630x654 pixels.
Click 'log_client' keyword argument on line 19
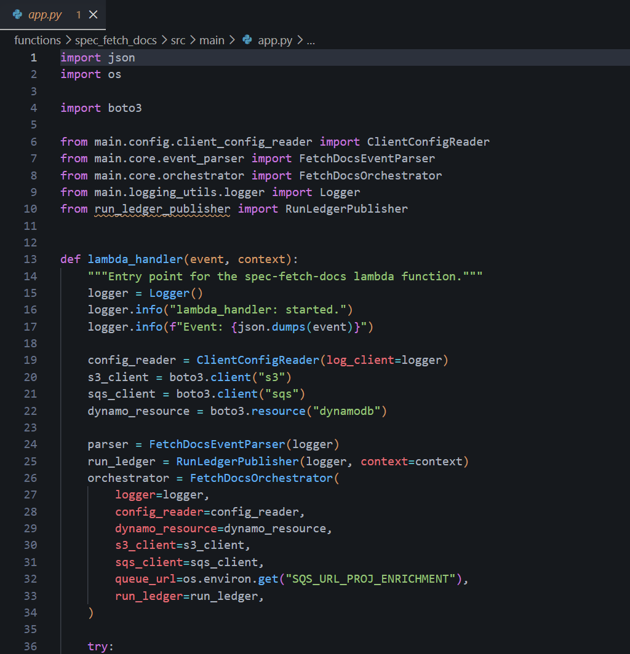click(361, 360)
